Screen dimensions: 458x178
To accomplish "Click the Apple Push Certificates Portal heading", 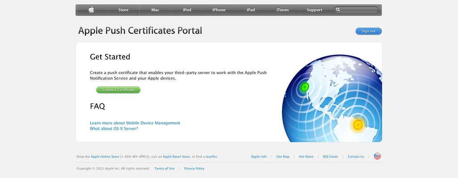I will [x=140, y=31].
